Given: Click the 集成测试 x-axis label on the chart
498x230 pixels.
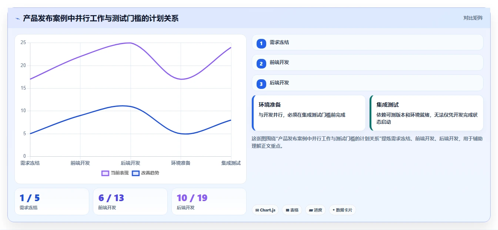Looking at the screenshot, I should point(231,163).
